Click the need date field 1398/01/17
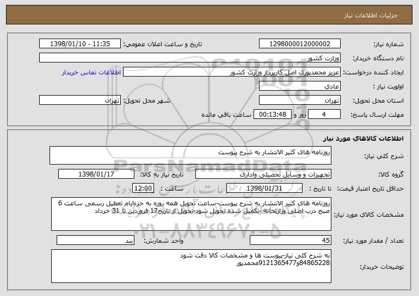The image size is (419, 296). (96, 174)
